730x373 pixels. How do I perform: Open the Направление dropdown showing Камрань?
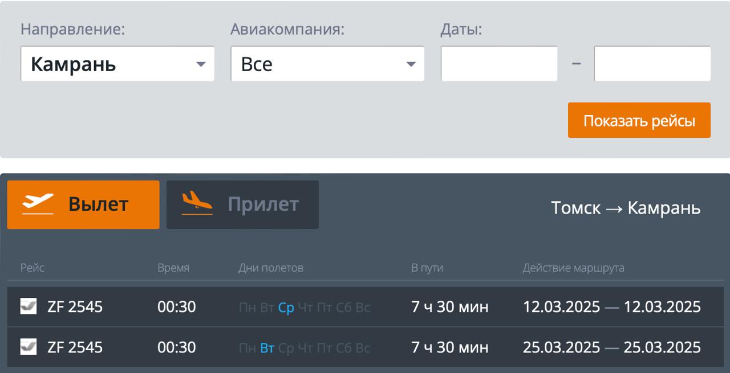coord(117,64)
